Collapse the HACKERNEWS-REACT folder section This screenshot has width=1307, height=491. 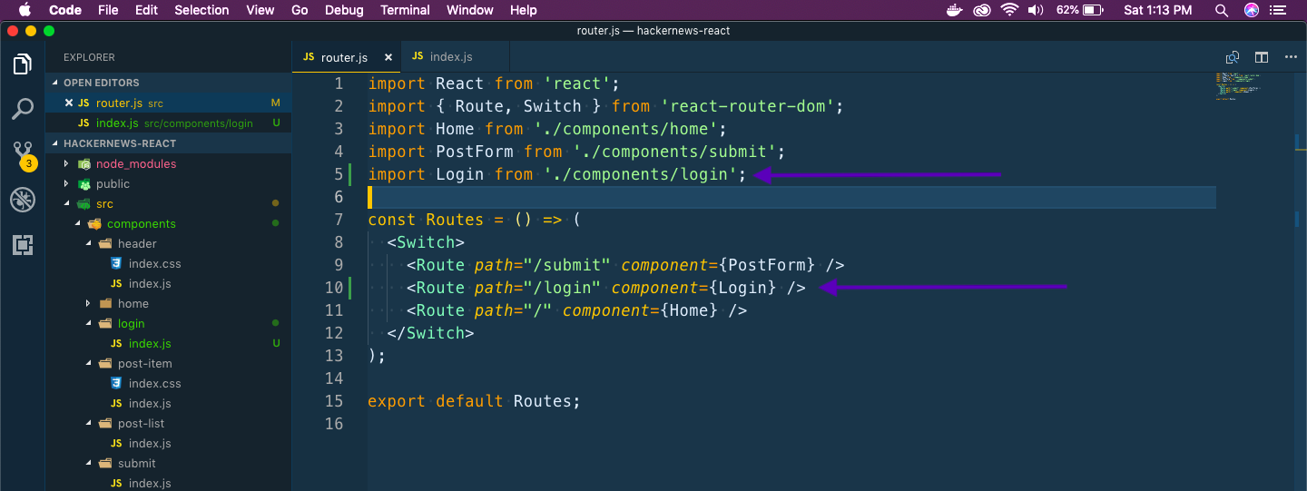pos(54,143)
